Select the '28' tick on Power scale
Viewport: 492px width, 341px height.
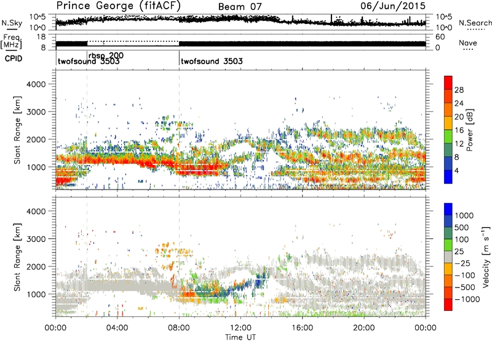pos(459,90)
